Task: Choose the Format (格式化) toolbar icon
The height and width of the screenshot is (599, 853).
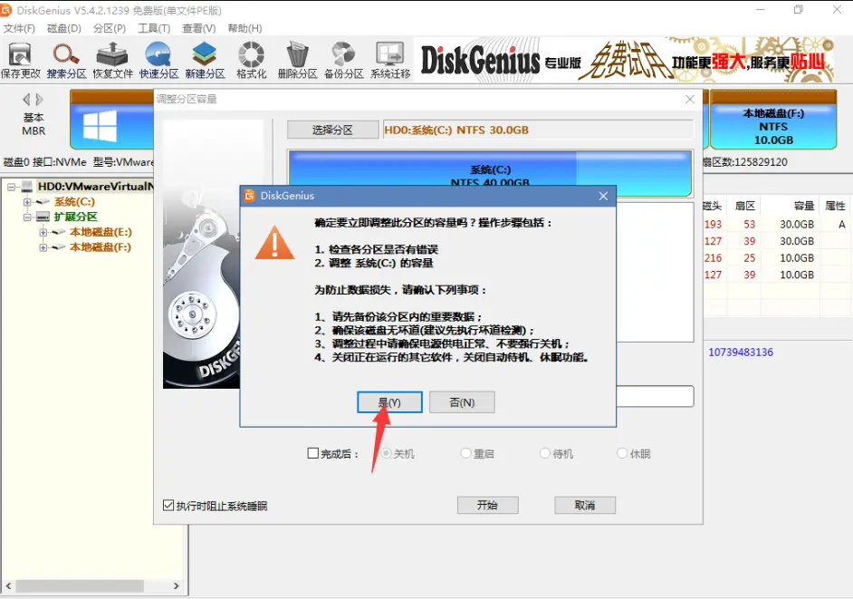Action: coord(252,61)
